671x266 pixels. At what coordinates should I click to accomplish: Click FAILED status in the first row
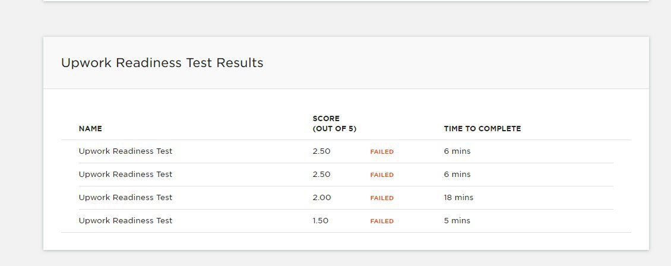coord(382,152)
